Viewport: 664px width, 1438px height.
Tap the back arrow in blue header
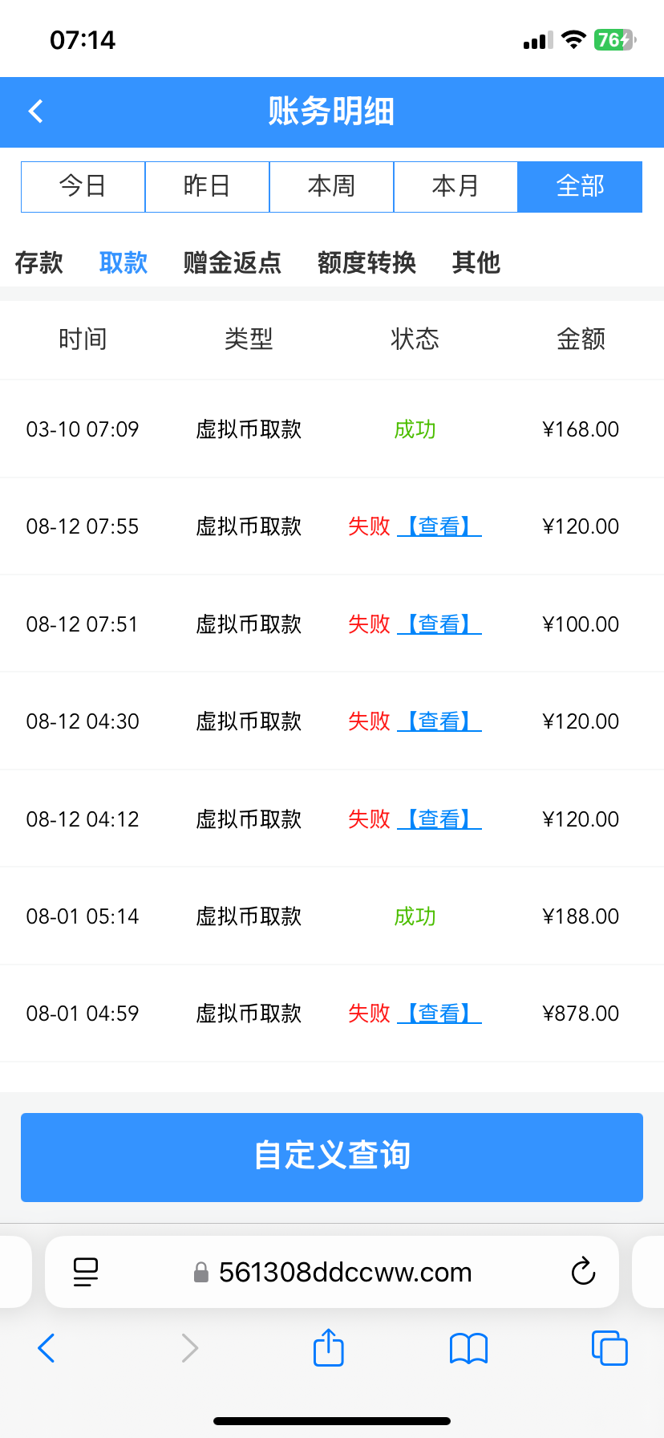pyautogui.click(x=36, y=112)
